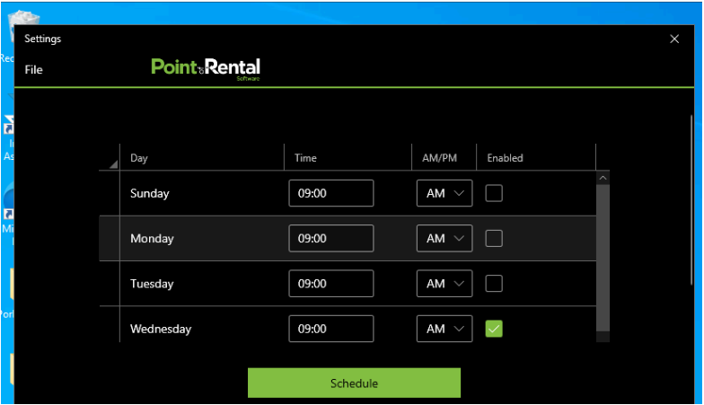Screen dimensions: 704x405
Task: Expand Wednesday AM/PM dropdown
Action: tap(444, 329)
